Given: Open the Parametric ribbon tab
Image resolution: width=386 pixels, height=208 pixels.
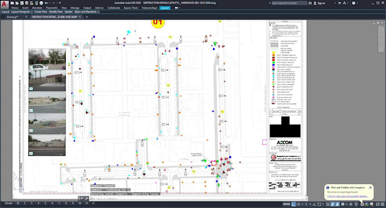Looking at the screenshot, I should (x=52, y=8).
